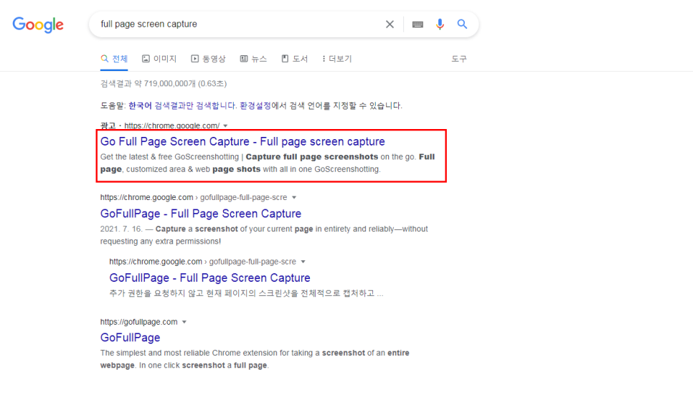The image size is (693, 395).
Task: Clear the search query with X icon
Action: (390, 24)
